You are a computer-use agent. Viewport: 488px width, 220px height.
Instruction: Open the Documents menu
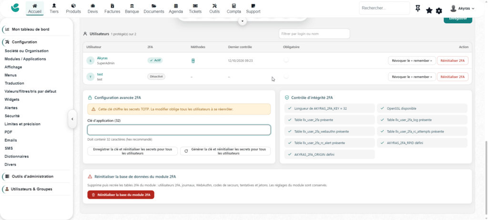(x=154, y=9)
